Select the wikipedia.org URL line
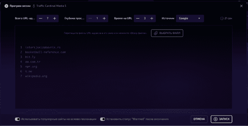This screenshot has height=126, width=248. 36,76
